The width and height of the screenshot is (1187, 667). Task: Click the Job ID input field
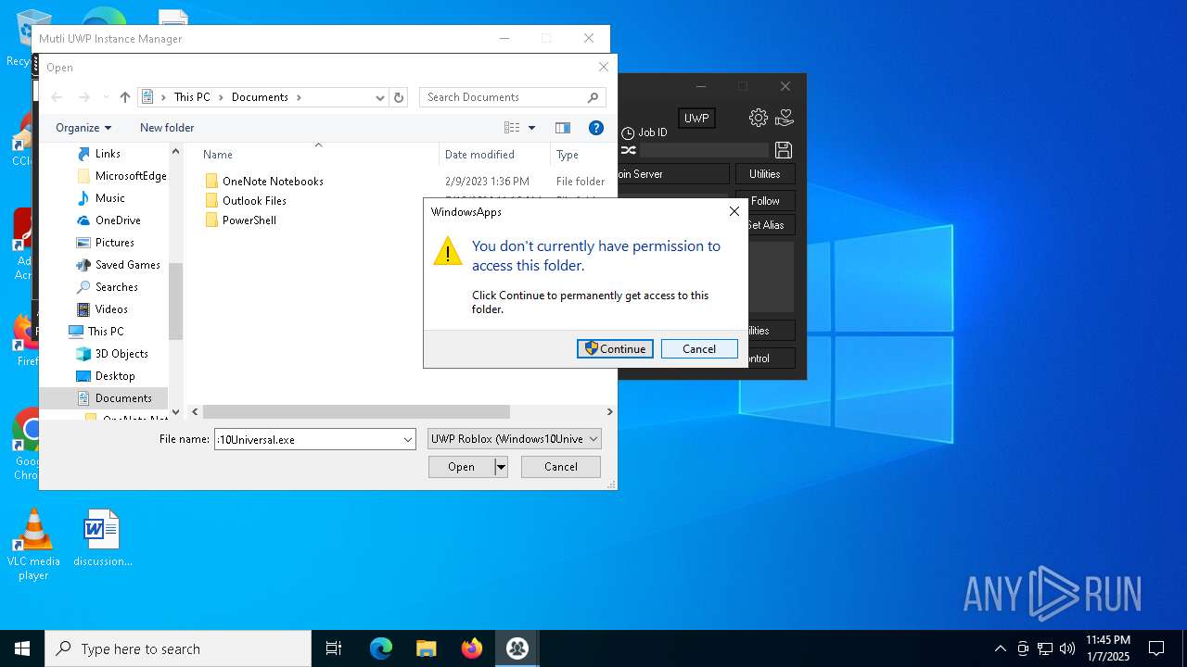point(705,150)
